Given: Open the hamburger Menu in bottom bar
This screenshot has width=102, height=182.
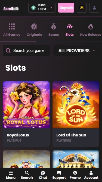Looking at the screenshot, I should (x=11, y=175).
